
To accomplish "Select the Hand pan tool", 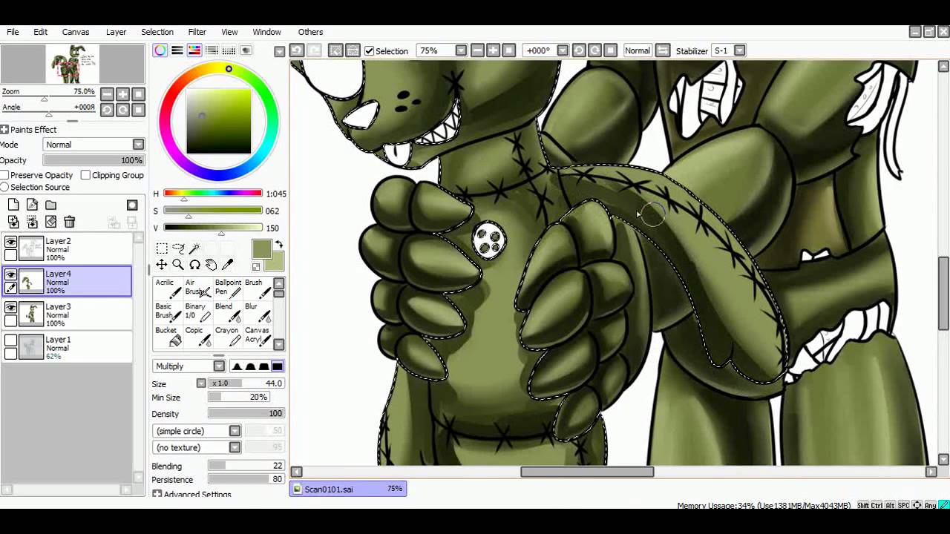I will click(x=211, y=265).
